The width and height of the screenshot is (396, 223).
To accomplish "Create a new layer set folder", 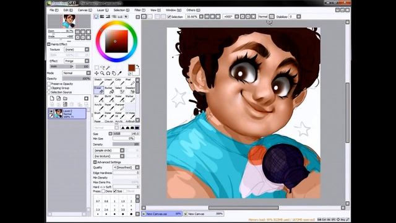I will click(65, 98).
